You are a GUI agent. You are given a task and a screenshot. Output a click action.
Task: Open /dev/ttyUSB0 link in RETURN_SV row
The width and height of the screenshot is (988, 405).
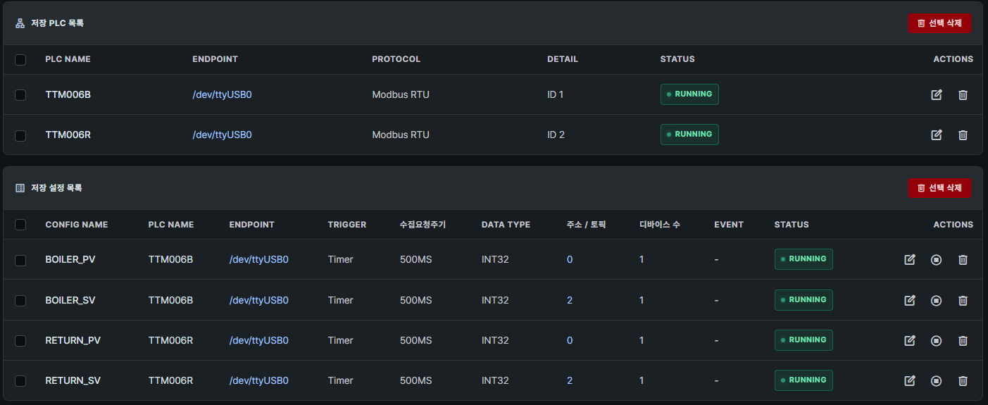(258, 380)
